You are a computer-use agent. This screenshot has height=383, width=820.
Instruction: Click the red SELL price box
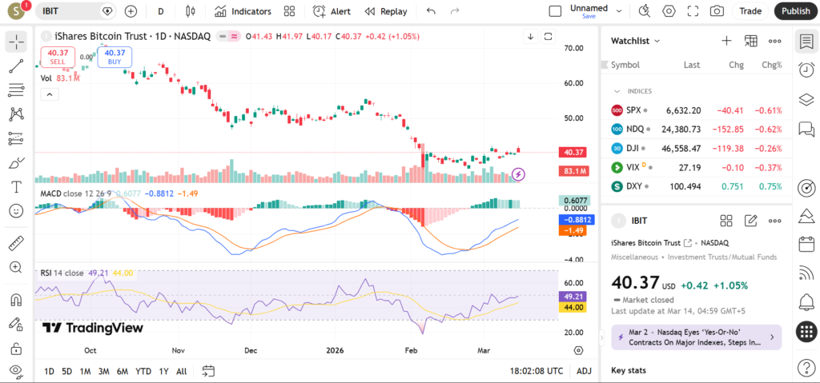(58, 57)
